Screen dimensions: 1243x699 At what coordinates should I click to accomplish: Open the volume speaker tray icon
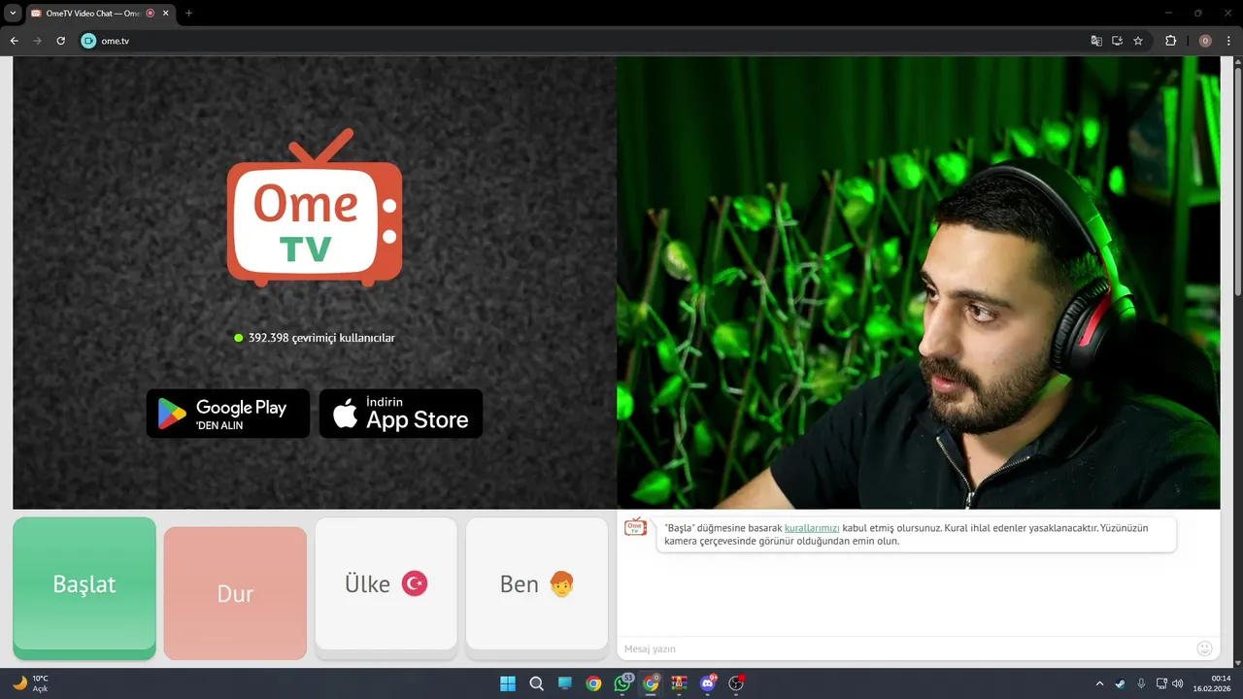pos(1178,683)
